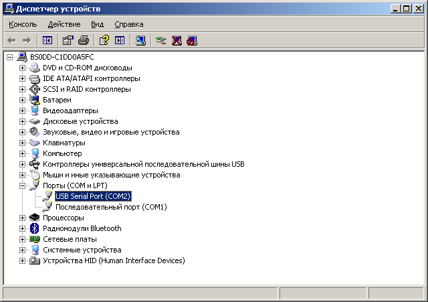This screenshot has height=302, width=428.
Task: Open the Вид menu
Action: tap(98, 24)
